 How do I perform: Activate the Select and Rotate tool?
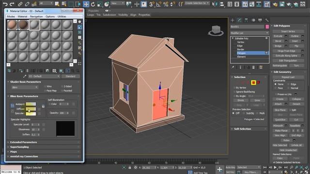(x=93, y=4)
